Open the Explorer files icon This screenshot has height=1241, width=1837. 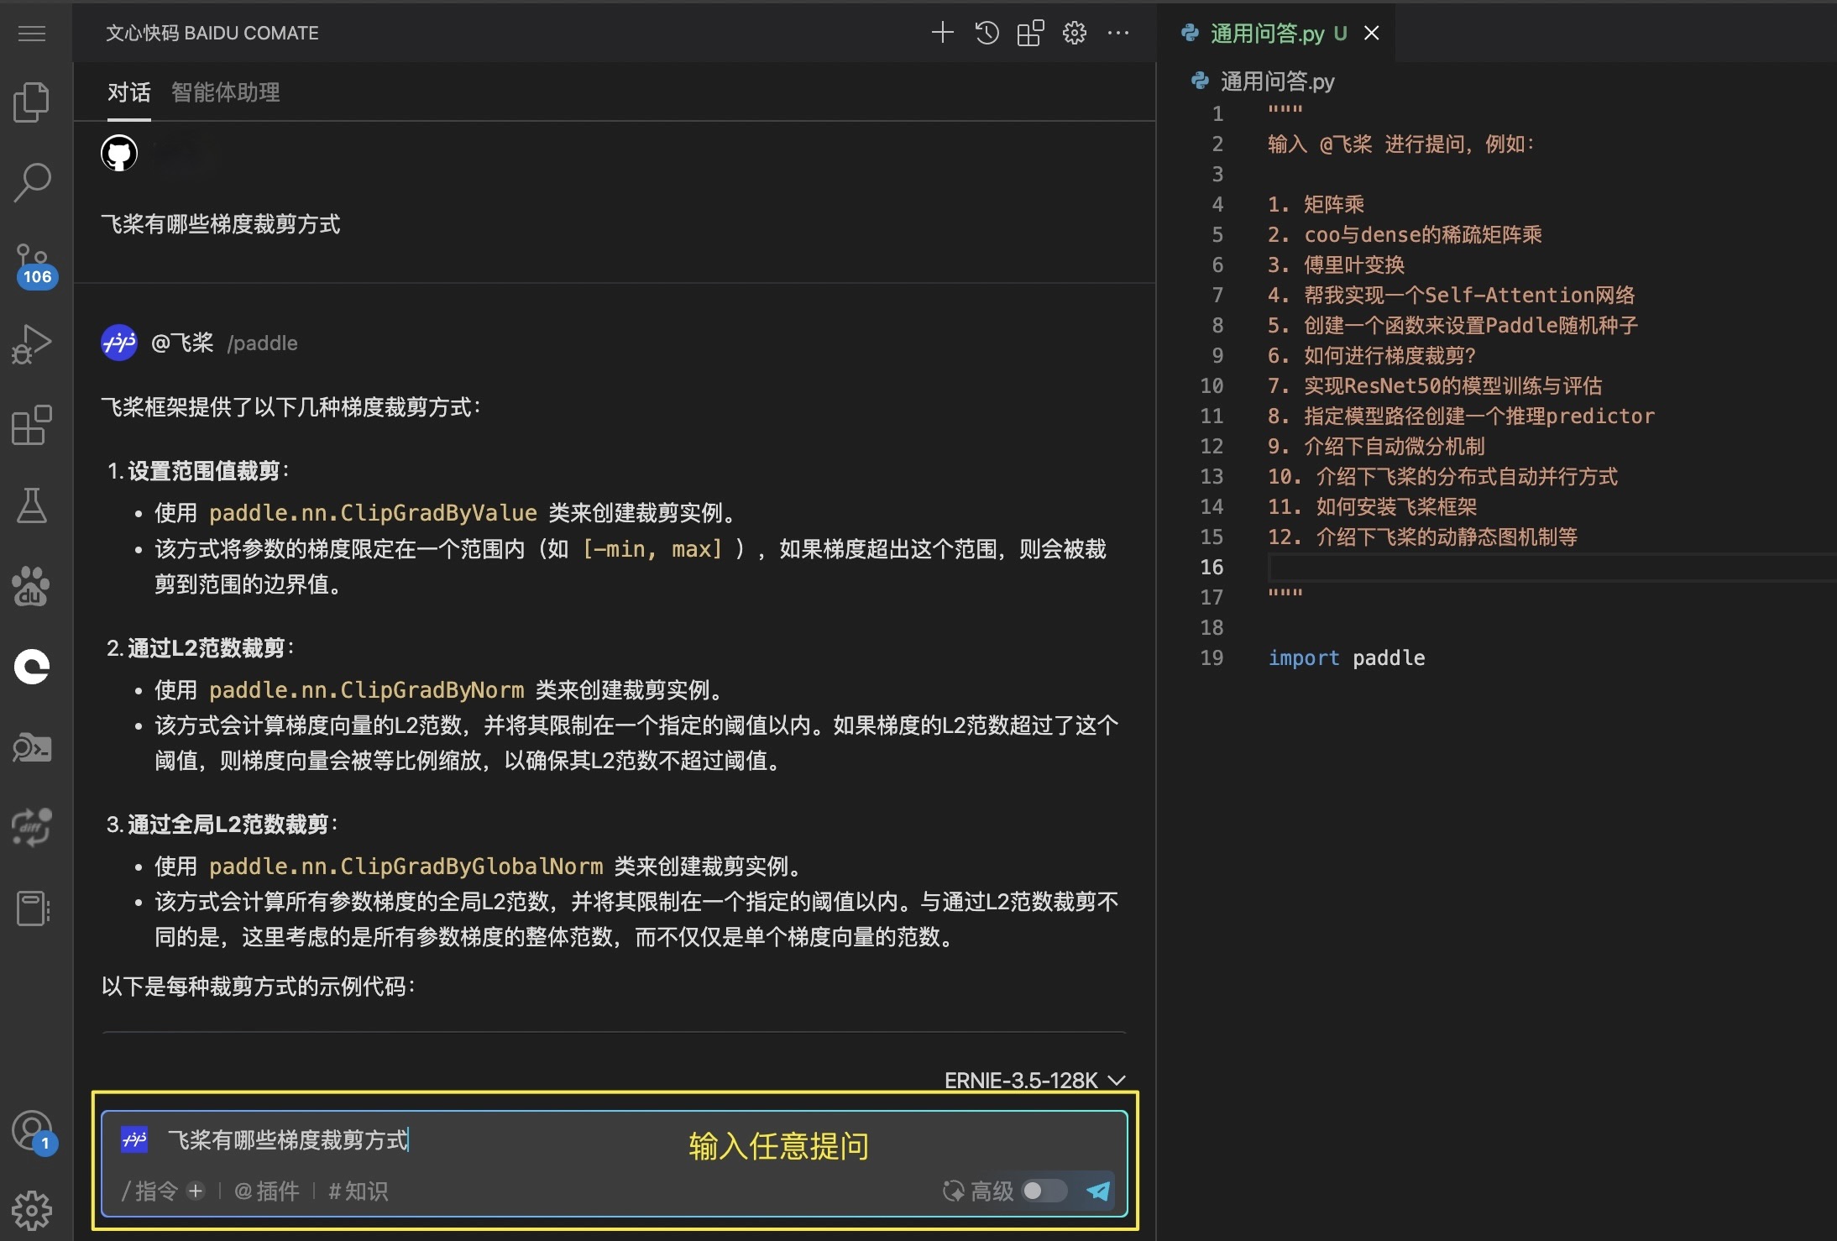tap(32, 102)
